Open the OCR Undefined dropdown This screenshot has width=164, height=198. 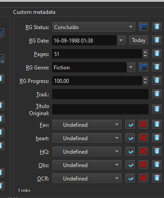point(87,178)
